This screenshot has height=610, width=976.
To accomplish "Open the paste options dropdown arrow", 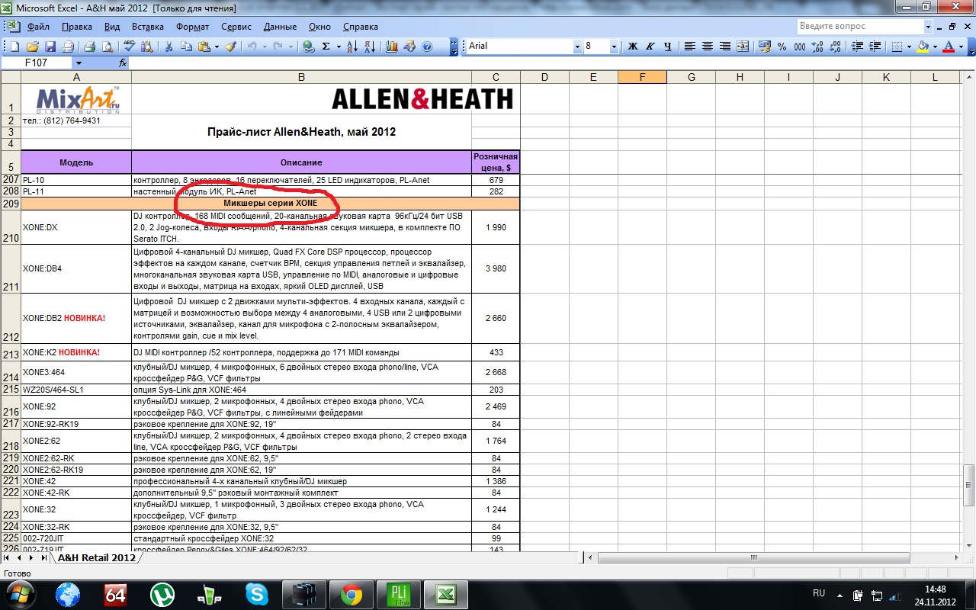I will point(217,47).
